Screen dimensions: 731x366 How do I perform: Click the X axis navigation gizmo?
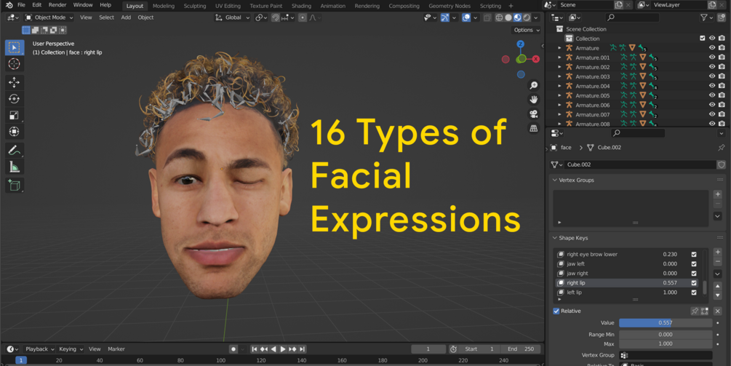tap(536, 59)
